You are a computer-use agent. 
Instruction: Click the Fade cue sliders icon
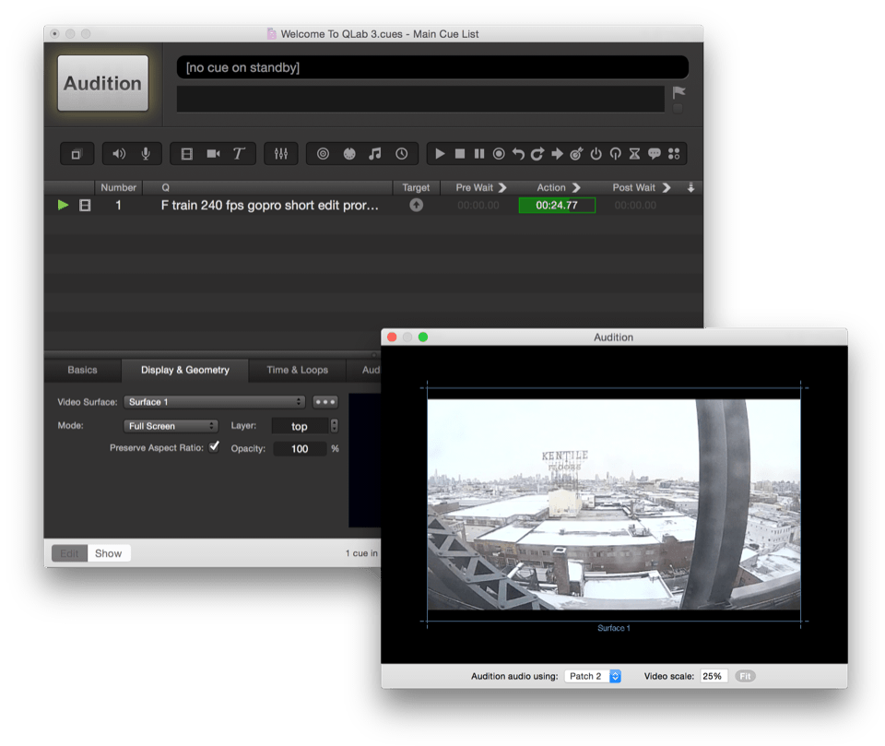280,154
